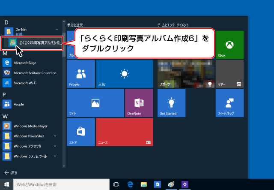Click app list scrollbar up arrow
The width and height of the screenshot is (274, 190).
point(64,22)
